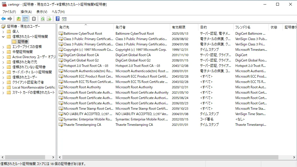Click the certmgr app icon in title bar
The image size is (297, 167).
[x=4, y=4]
